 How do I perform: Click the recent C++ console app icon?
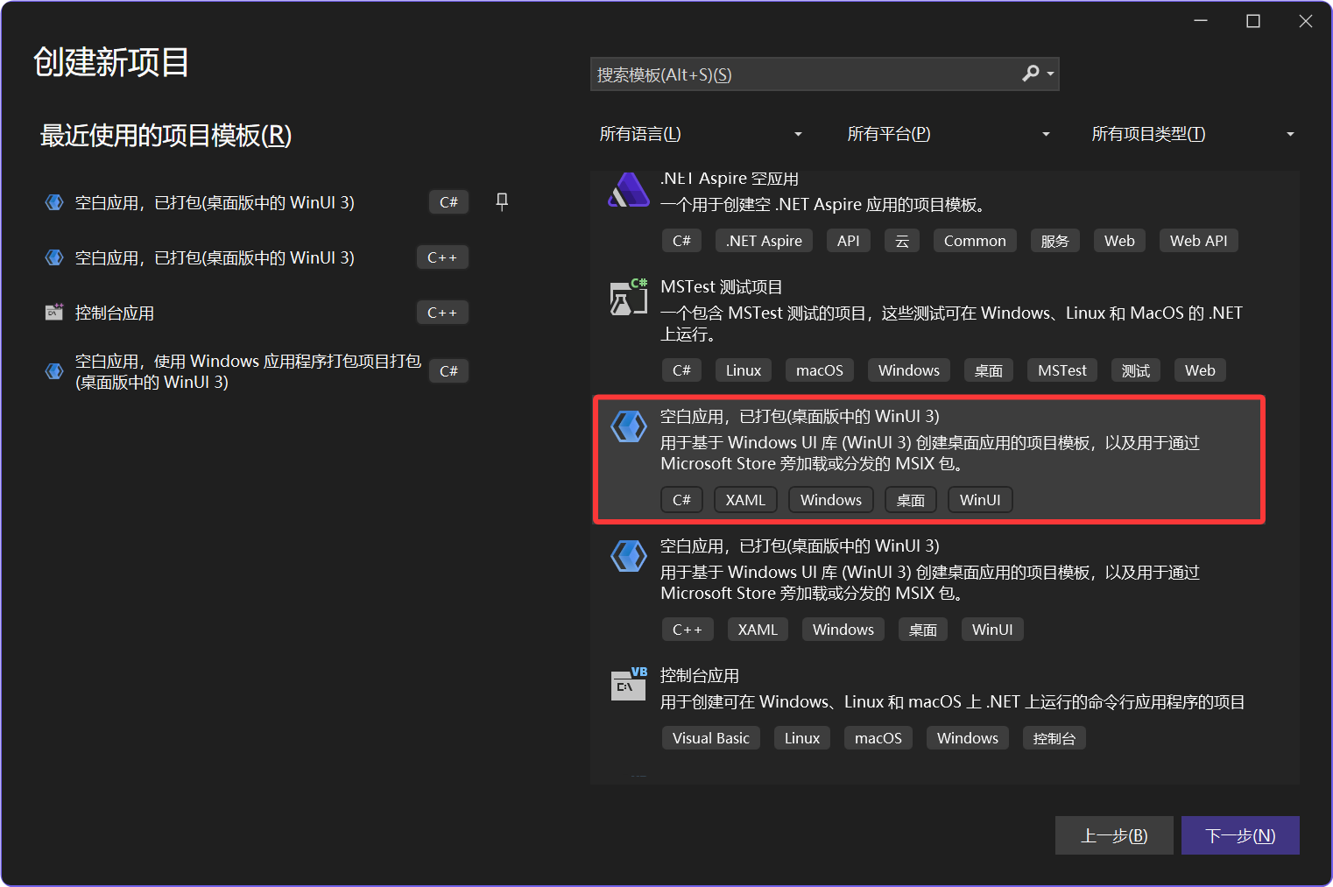54,312
